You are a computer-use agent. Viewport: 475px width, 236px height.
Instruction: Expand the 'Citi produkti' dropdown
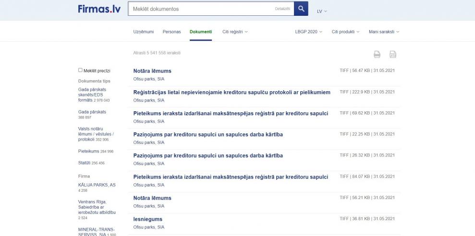[345, 32]
